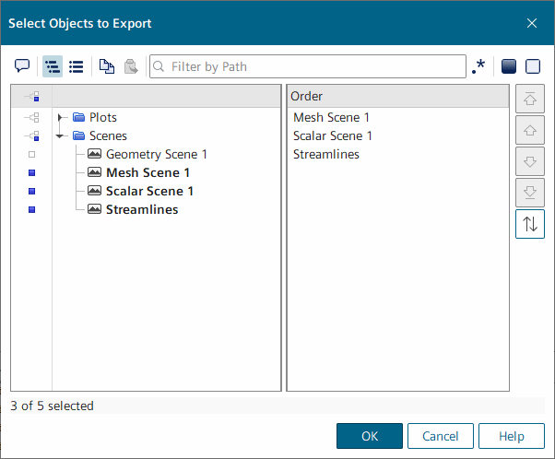
Task: Uncheck the Streamlines selection box
Action: (31, 209)
